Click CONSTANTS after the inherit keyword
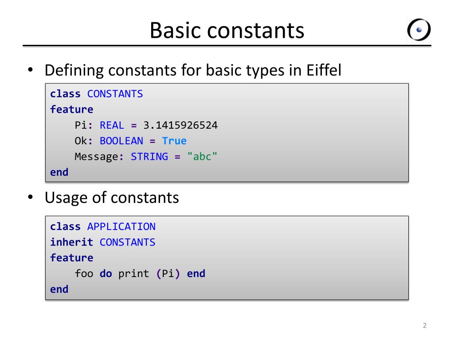This screenshot has height=341, width=454. 127,242
